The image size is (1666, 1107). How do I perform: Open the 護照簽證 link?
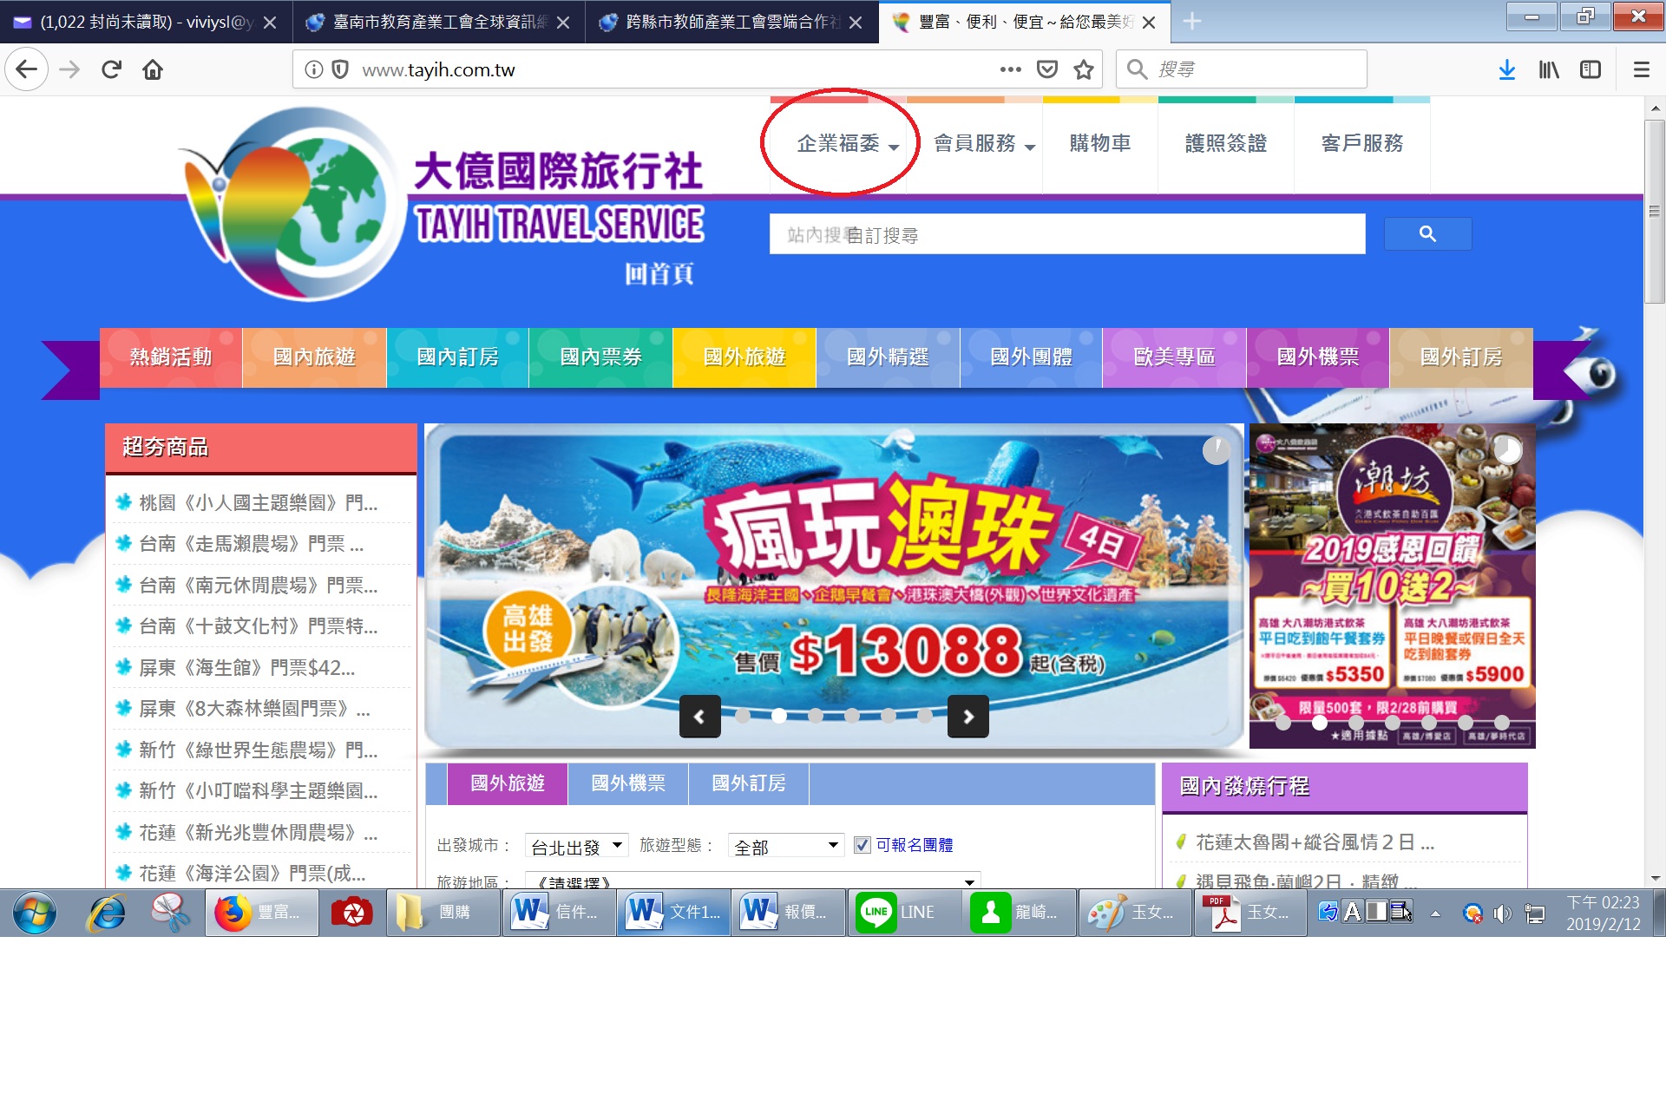(x=1226, y=143)
